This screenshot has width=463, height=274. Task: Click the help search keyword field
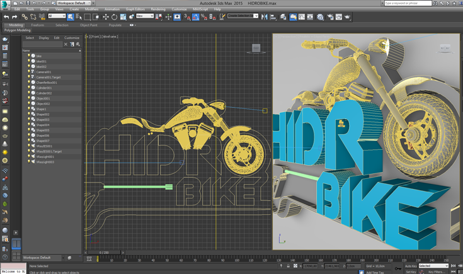click(x=408, y=3)
